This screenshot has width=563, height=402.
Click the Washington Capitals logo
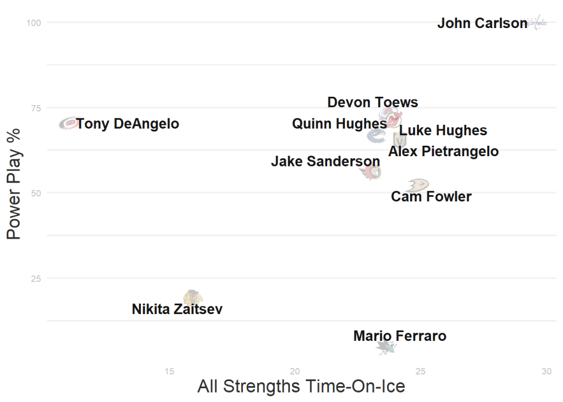pos(537,23)
